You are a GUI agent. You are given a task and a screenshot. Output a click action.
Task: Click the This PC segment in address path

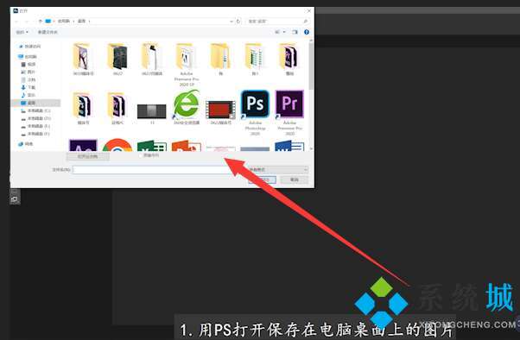pos(64,22)
